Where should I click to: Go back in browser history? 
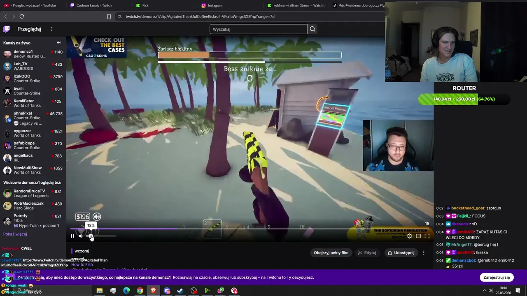coord(5,16)
